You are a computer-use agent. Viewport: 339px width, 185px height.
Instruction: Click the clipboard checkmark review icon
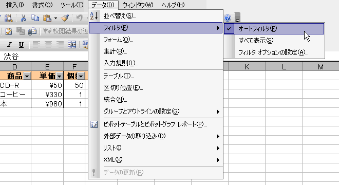[x=8, y=31]
